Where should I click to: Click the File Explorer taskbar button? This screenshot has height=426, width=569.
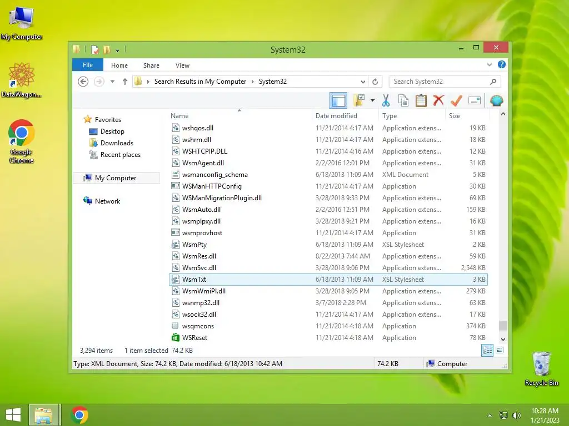click(x=44, y=415)
